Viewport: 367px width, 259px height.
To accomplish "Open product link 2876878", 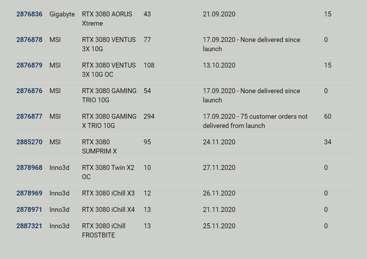I will (x=29, y=40).
